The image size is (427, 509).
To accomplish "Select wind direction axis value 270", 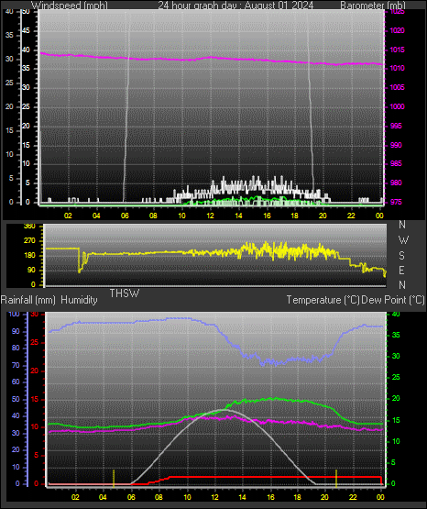I will 29,241.
